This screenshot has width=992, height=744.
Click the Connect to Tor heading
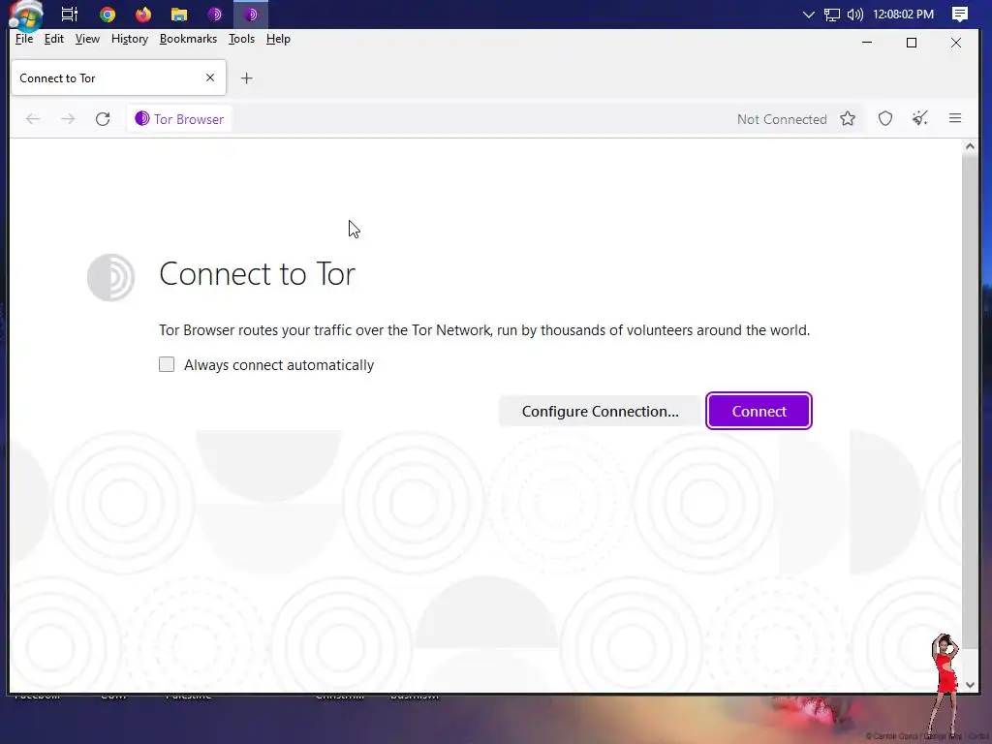tap(257, 274)
